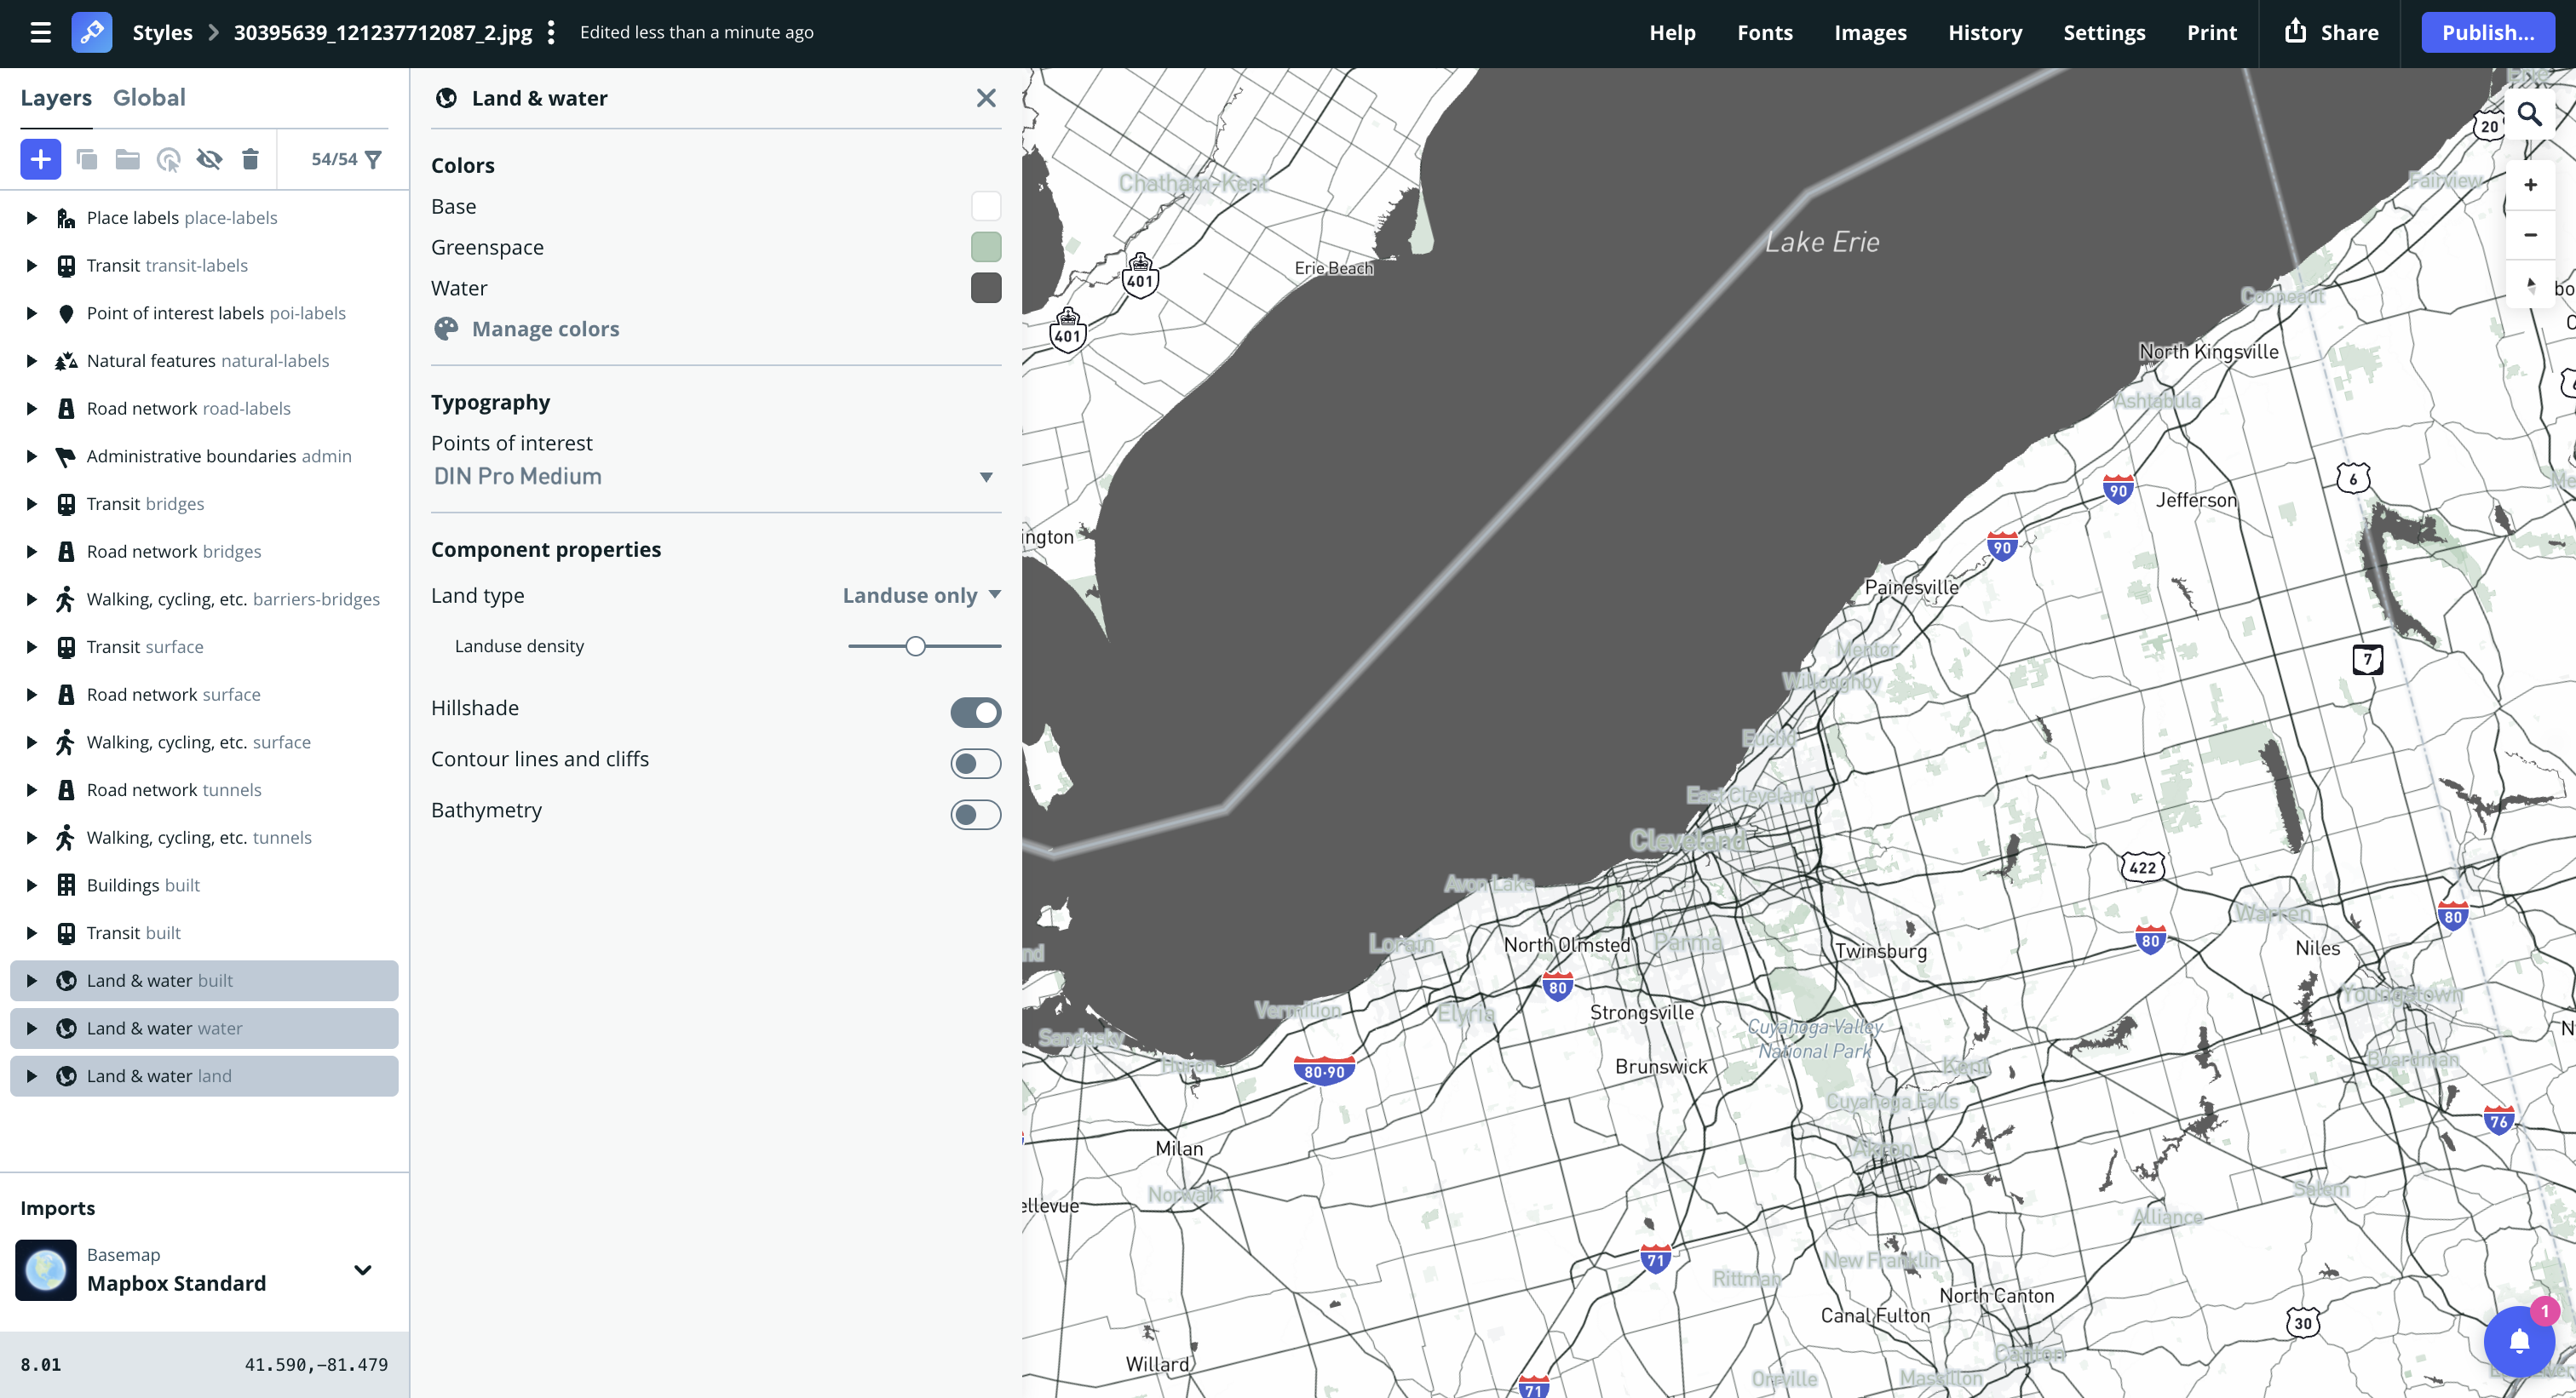The image size is (2576, 1398).
Task: Click the group layers folder icon
Action: coord(127,159)
